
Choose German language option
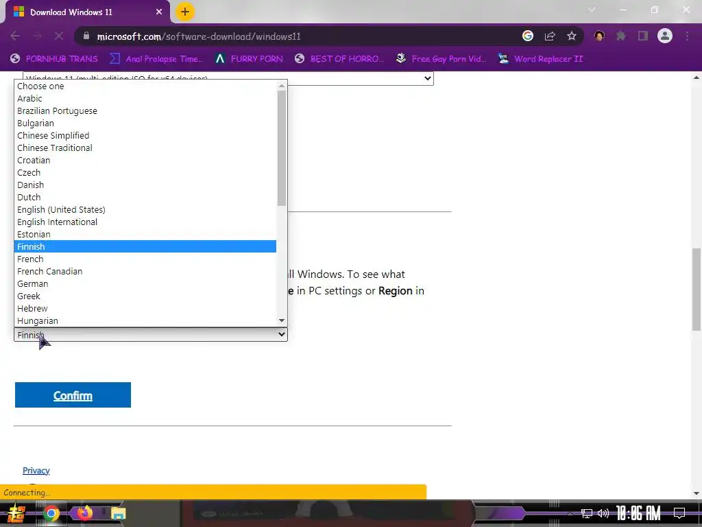(x=145, y=283)
